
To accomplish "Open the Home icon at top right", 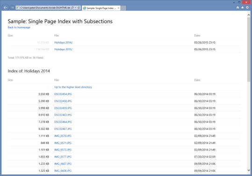I will click(x=238, y=8).
